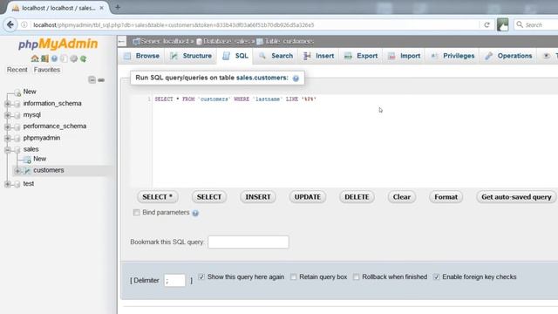Open the Import tab
Image resolution: width=558 pixels, height=314 pixels.
click(x=404, y=56)
